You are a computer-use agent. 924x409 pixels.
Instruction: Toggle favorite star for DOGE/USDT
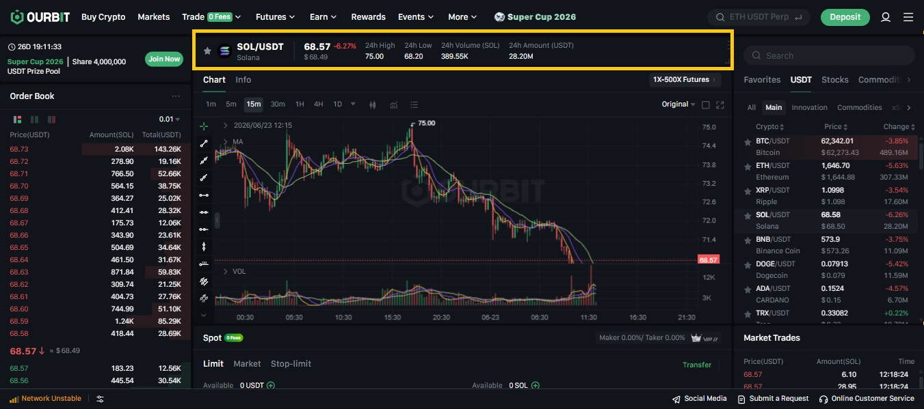748,264
